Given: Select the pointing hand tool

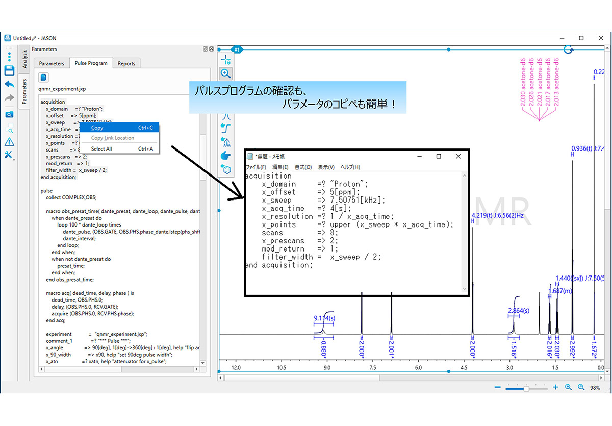Looking at the screenshot, I should (x=226, y=155).
